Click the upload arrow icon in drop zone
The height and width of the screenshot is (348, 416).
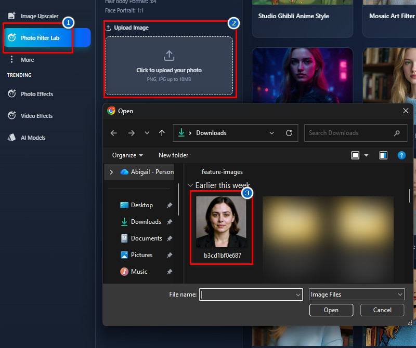pos(169,56)
